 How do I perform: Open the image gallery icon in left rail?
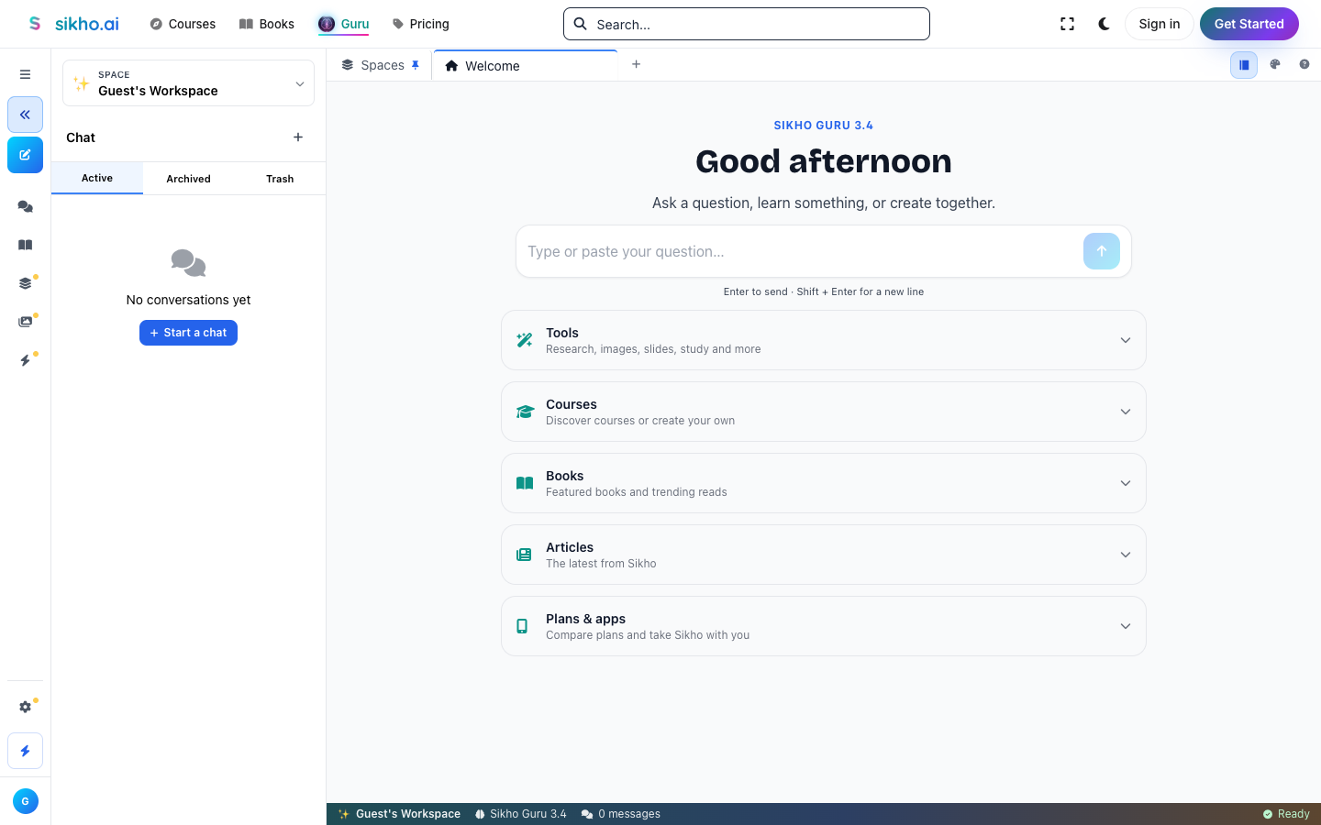click(x=25, y=322)
